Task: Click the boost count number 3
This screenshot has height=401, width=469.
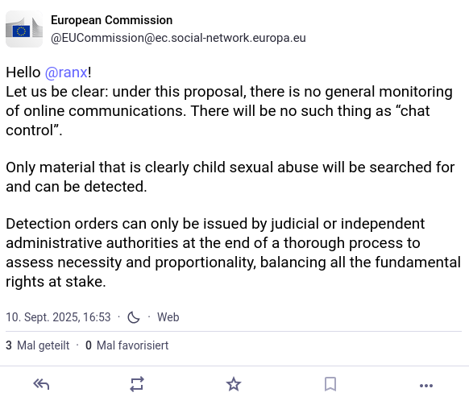Action: [9, 345]
